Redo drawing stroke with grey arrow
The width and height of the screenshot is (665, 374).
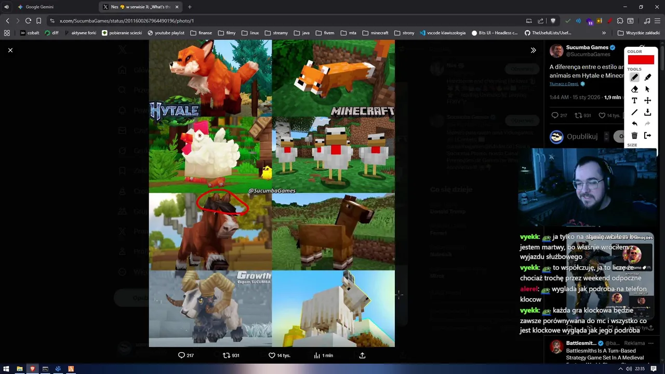(647, 124)
